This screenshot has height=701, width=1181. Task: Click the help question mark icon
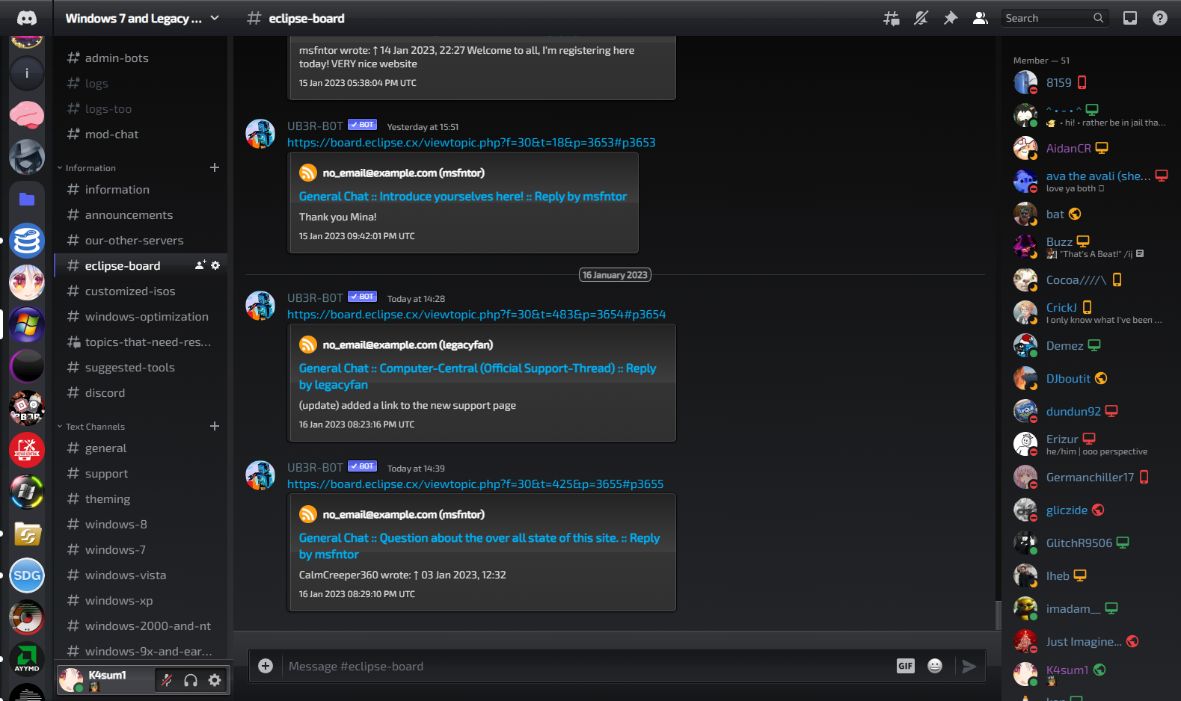click(1159, 18)
